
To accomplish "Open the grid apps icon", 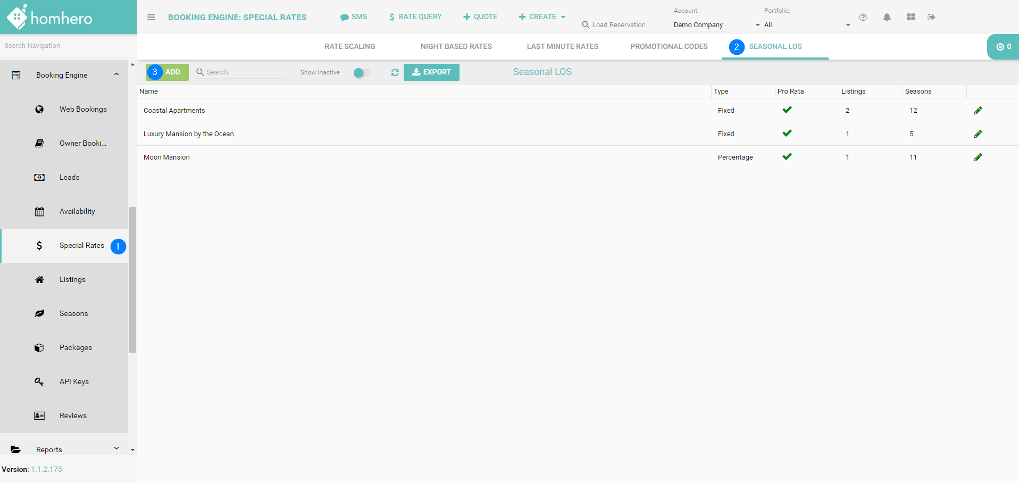I will [911, 17].
